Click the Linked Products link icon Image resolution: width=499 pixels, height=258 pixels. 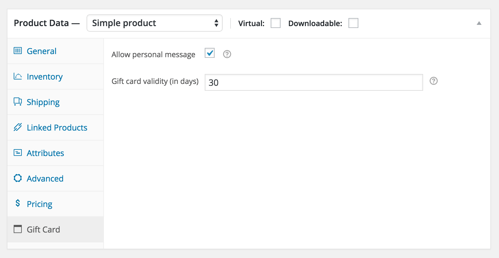(x=18, y=127)
